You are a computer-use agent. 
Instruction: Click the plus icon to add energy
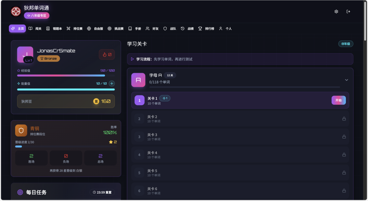[x=112, y=83]
